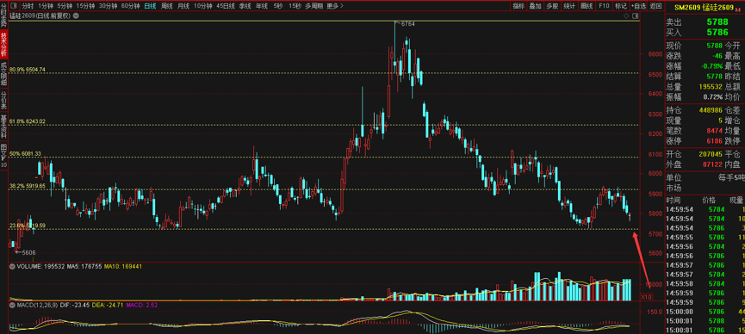Image resolution: width=745 pixels, height=334 pixels.
Task: Select the 60分钟 period
Action: 131,6
